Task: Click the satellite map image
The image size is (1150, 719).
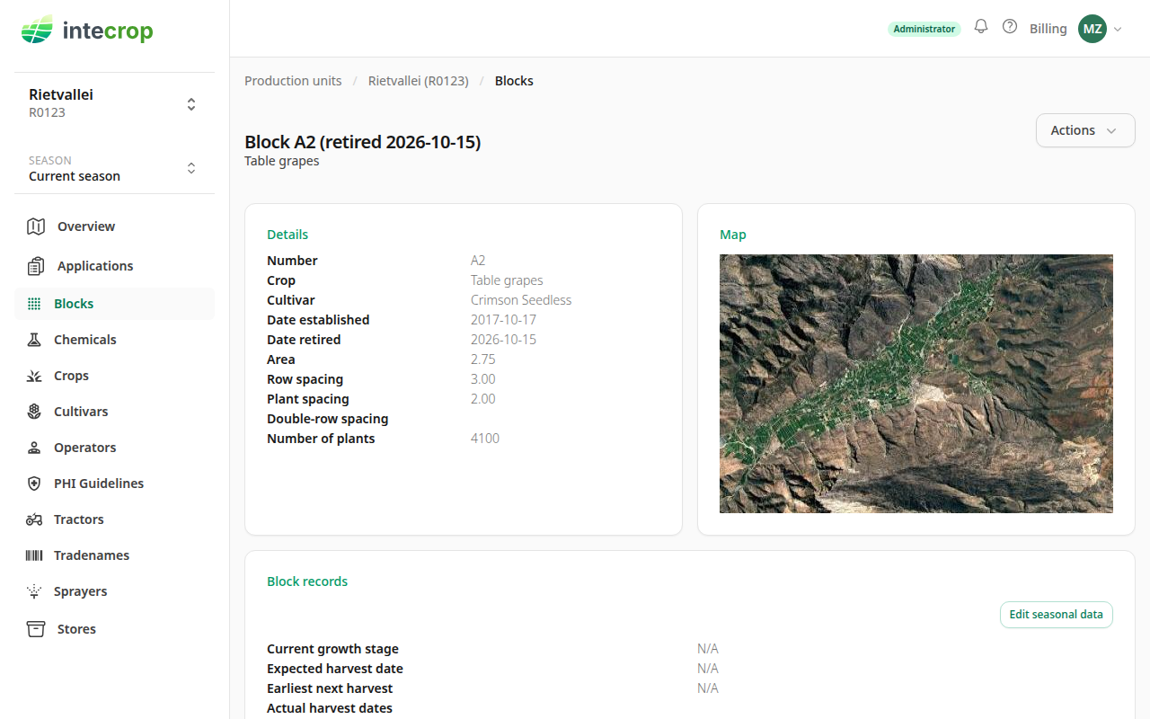Action: 916,384
